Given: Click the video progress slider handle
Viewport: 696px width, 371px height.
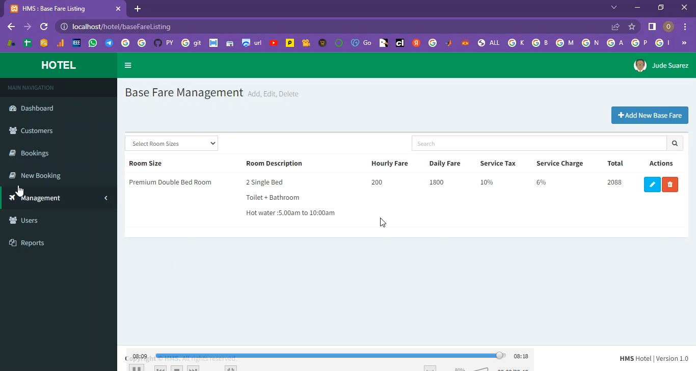Looking at the screenshot, I should tap(499, 356).
